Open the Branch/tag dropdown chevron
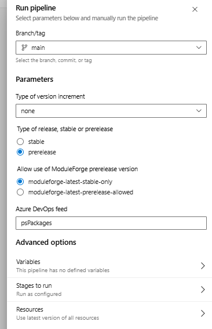The image size is (212, 329). point(199,48)
